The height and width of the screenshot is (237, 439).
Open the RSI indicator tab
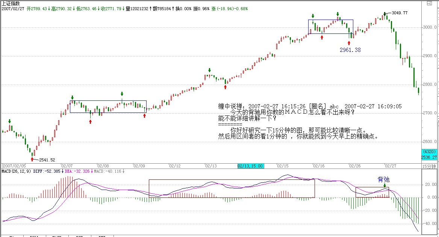[x=80, y=236]
